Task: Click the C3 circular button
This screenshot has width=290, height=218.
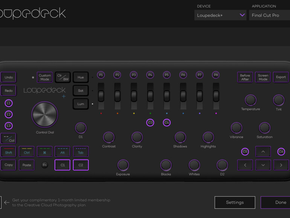Action: tap(150, 123)
